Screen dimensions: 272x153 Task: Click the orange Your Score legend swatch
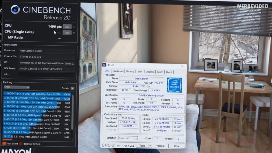tap(4, 144)
